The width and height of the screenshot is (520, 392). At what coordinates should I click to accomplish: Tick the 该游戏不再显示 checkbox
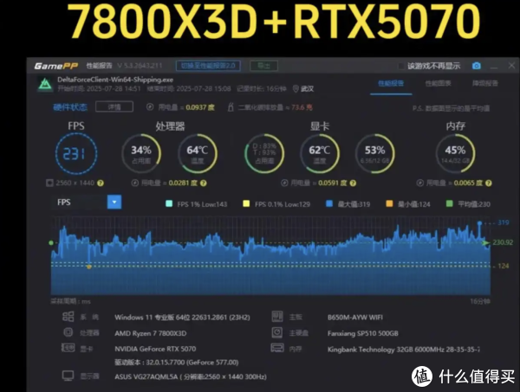coord(400,66)
